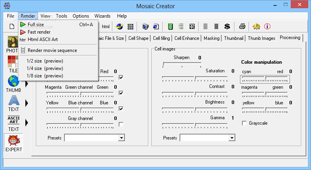The height and width of the screenshot is (170, 311).
Task: Open settings with the gear icon
Action: click(256, 27)
